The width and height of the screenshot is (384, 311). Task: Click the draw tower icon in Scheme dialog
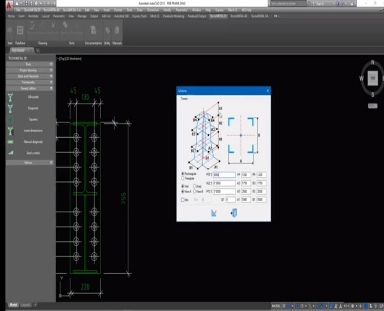click(214, 213)
